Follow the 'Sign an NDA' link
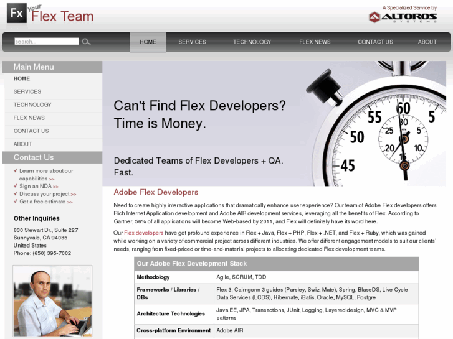The width and height of the screenshot is (453, 339). point(39,187)
